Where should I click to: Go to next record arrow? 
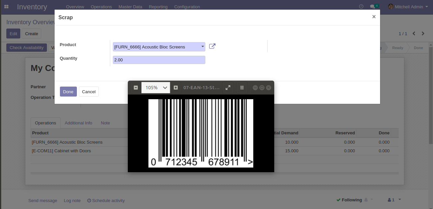click(423, 34)
